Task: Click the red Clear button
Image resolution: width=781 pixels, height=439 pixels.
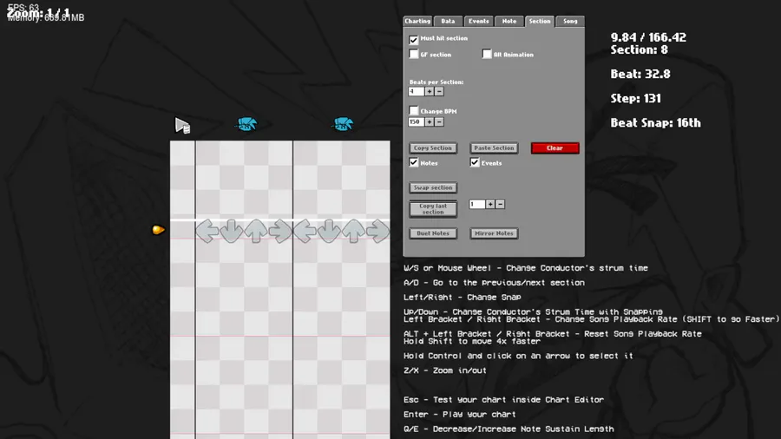Action: 555,147
